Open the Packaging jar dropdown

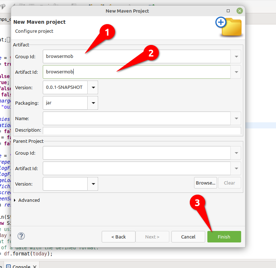(x=93, y=103)
